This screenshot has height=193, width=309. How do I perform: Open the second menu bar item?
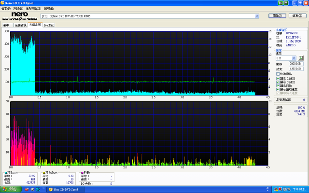pyautogui.click(x=18, y=9)
